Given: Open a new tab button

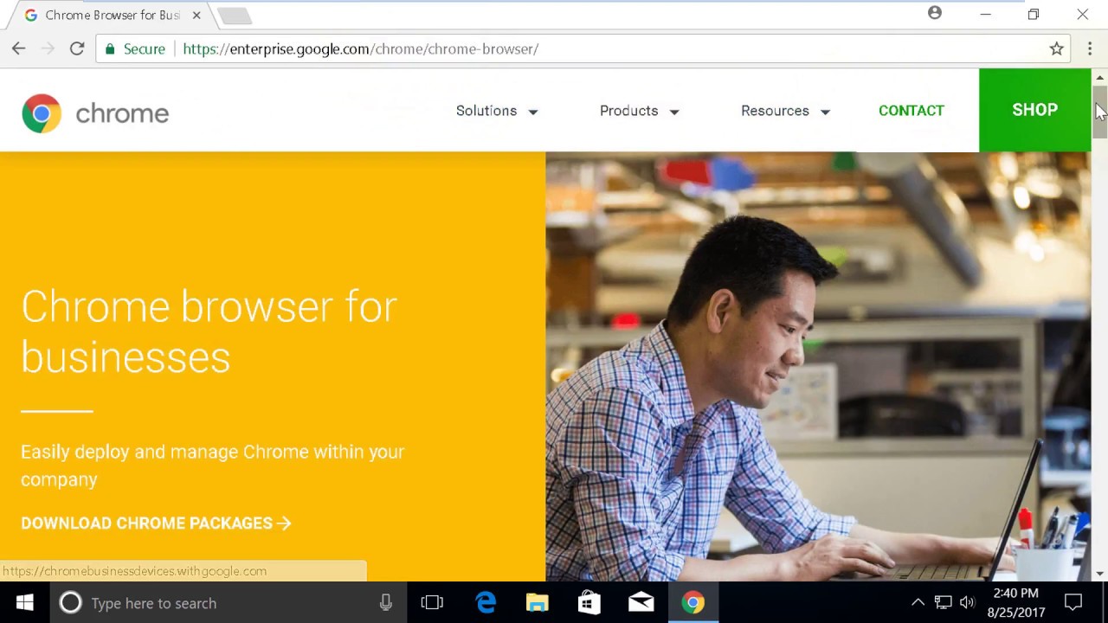Looking at the screenshot, I should pyautogui.click(x=234, y=16).
